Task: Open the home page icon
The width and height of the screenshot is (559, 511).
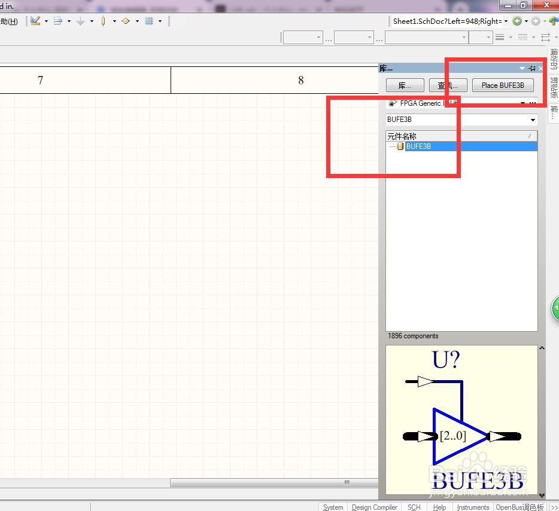Action: (554, 22)
